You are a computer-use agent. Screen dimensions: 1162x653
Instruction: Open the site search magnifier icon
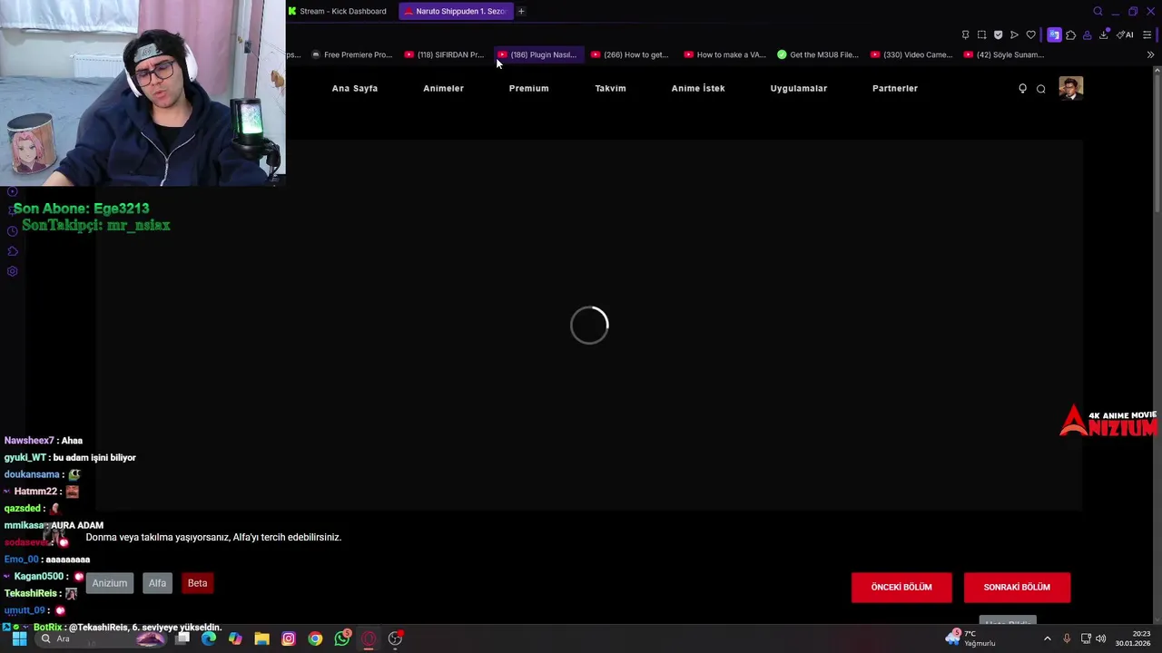[x=1041, y=89]
